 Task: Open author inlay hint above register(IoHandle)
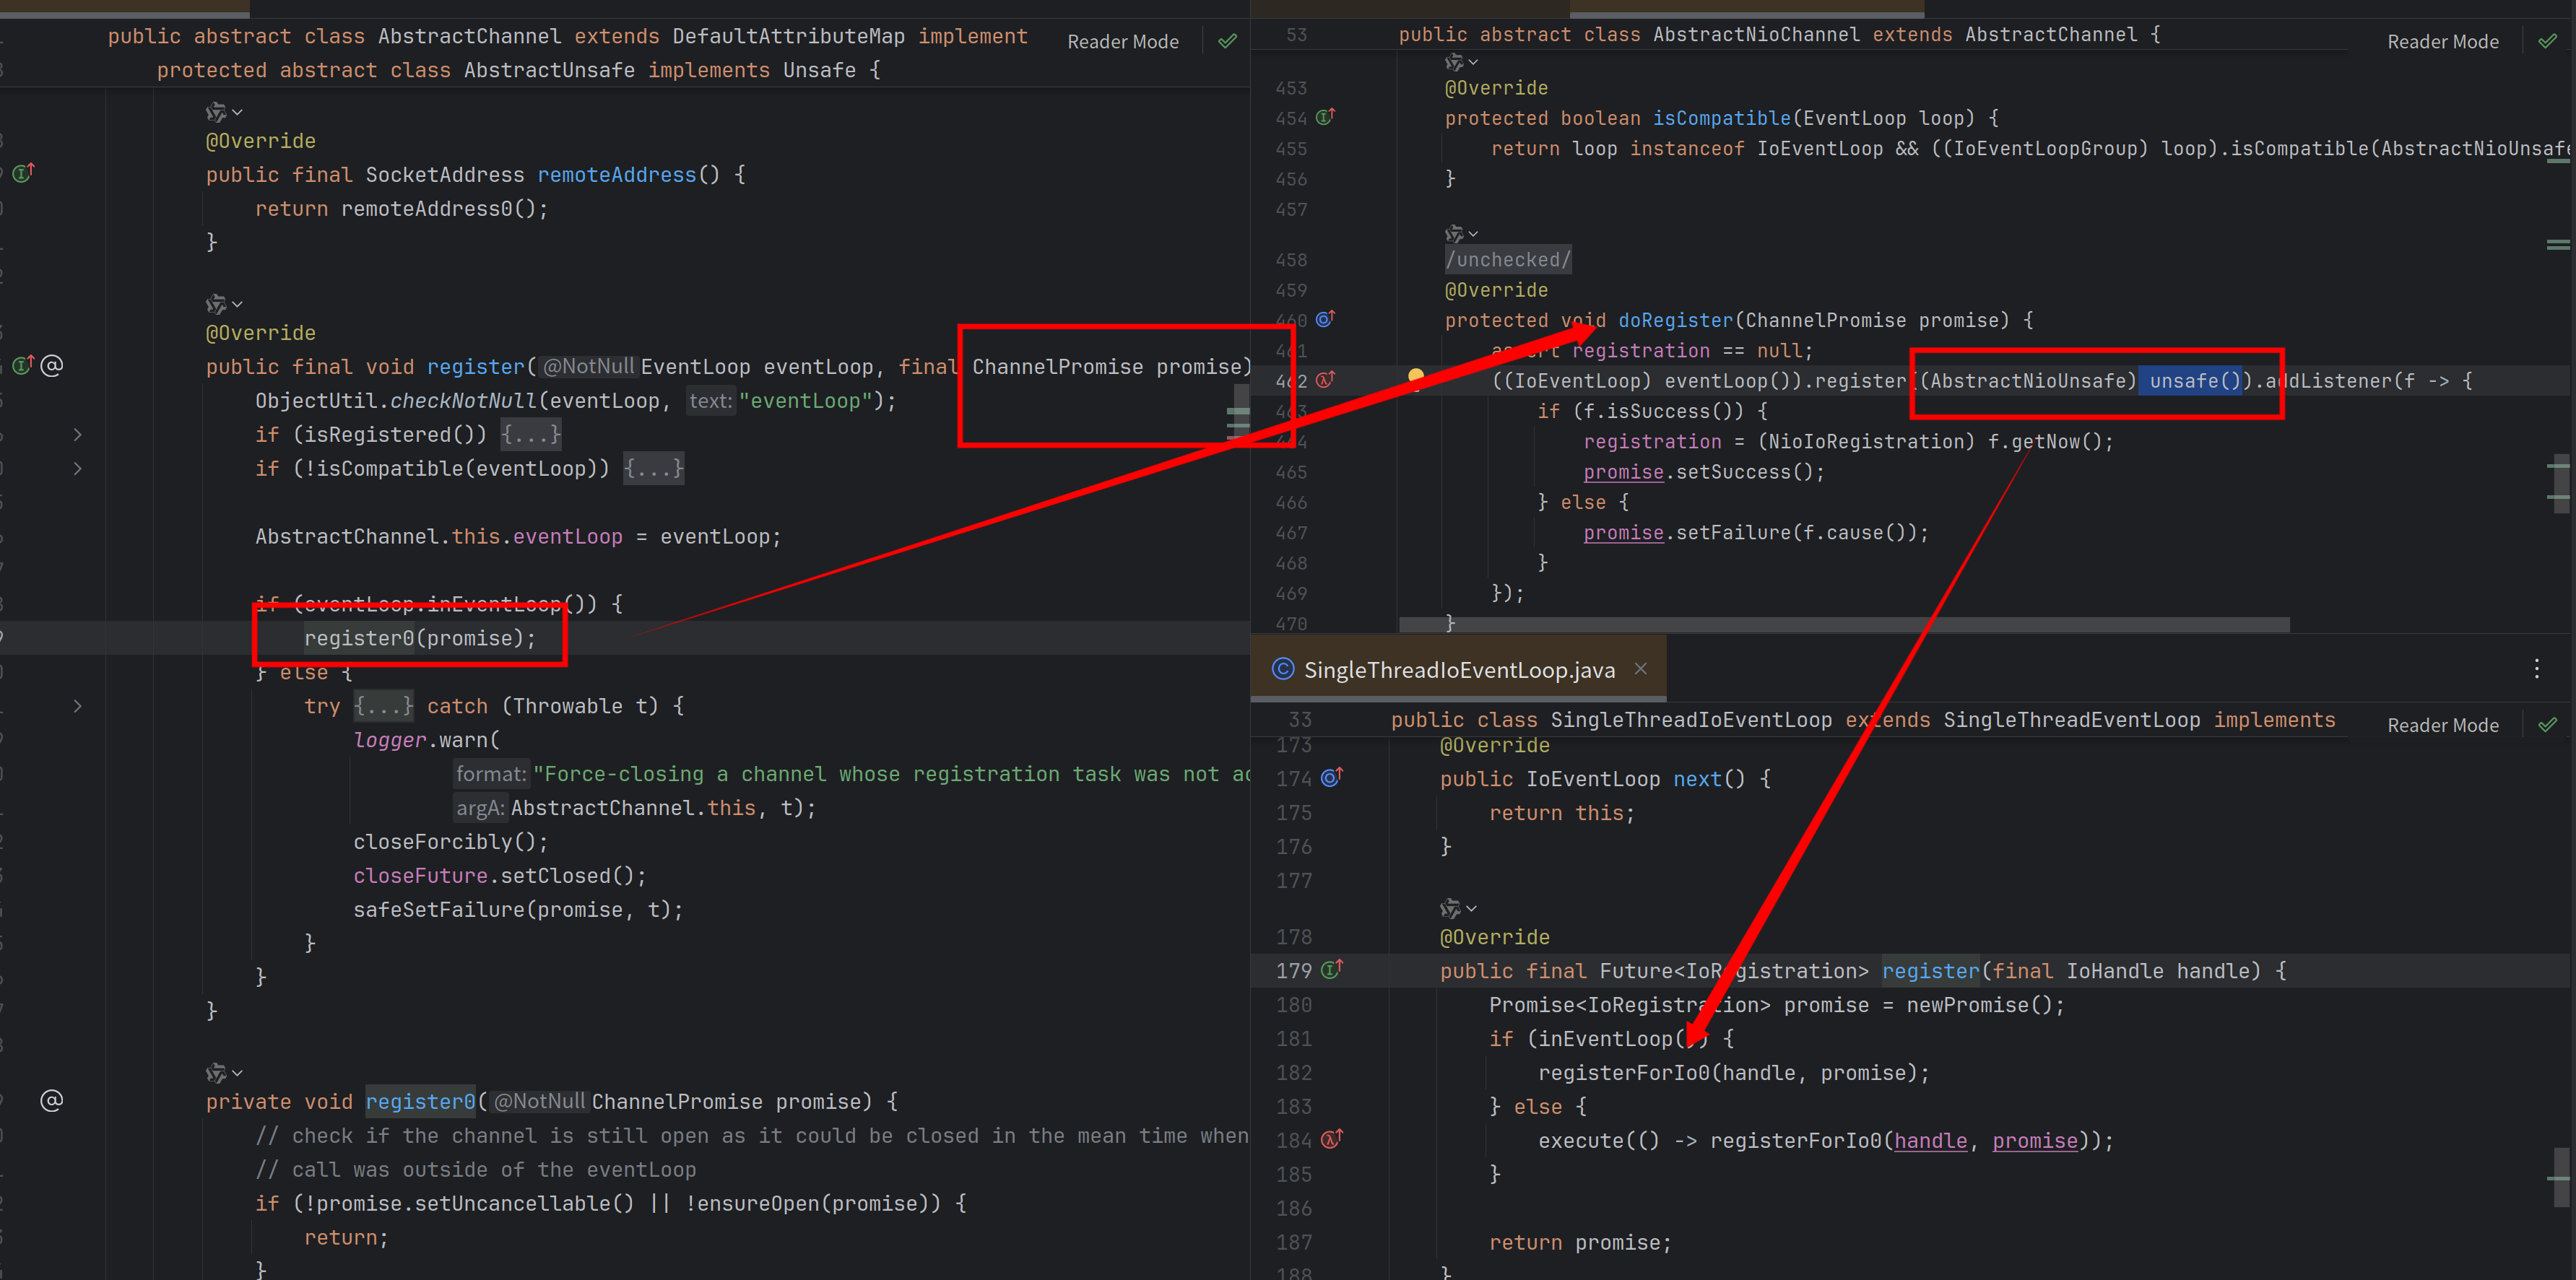point(1458,909)
